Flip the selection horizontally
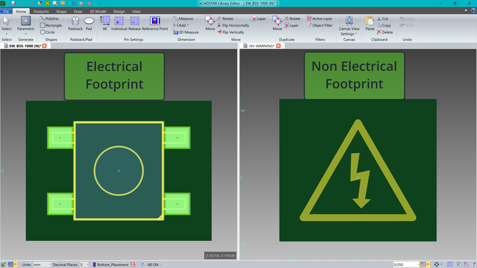This screenshot has width=477, height=268. pyautogui.click(x=233, y=25)
